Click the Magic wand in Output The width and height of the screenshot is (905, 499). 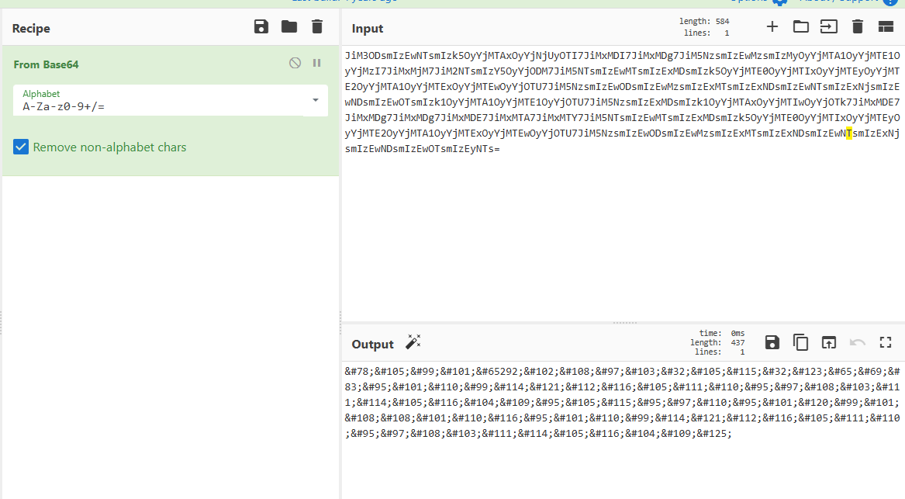[413, 343]
